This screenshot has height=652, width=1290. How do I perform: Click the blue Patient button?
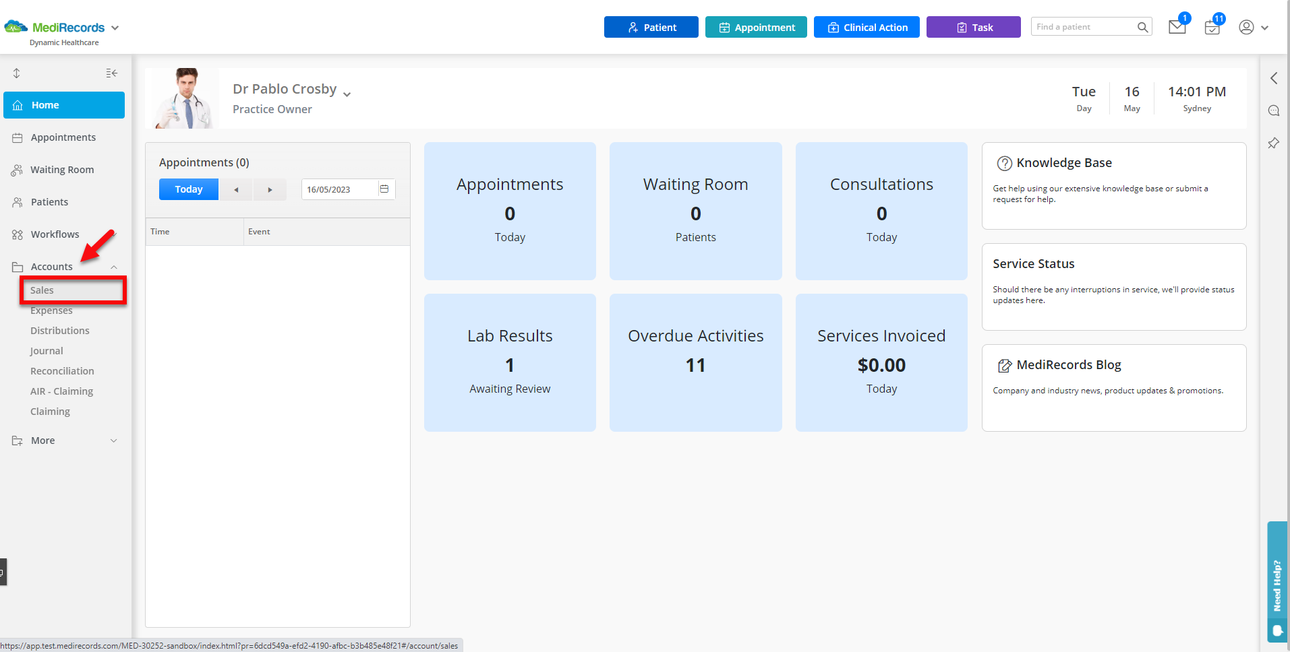click(651, 27)
